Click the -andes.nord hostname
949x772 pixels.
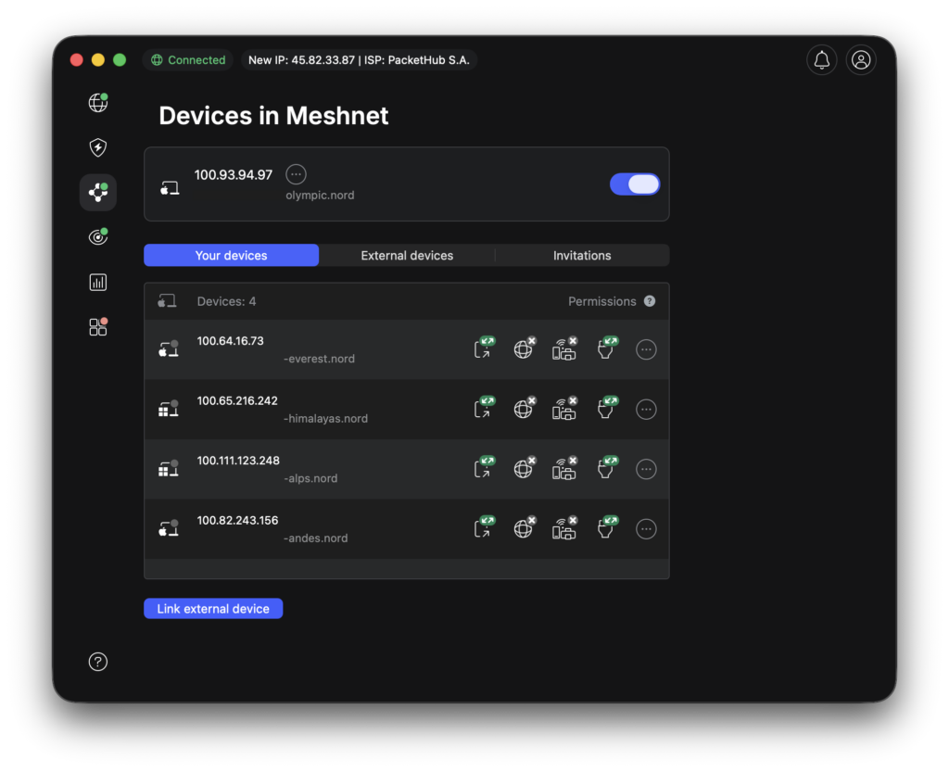315,538
